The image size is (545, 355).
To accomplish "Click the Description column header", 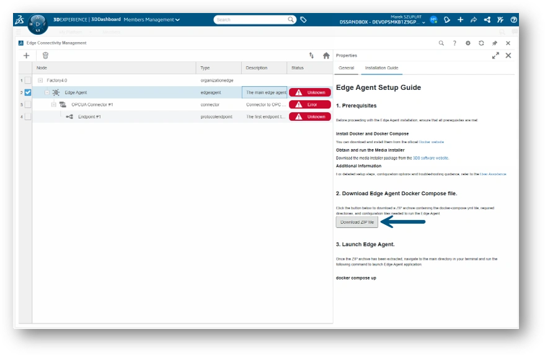I will click(x=264, y=68).
